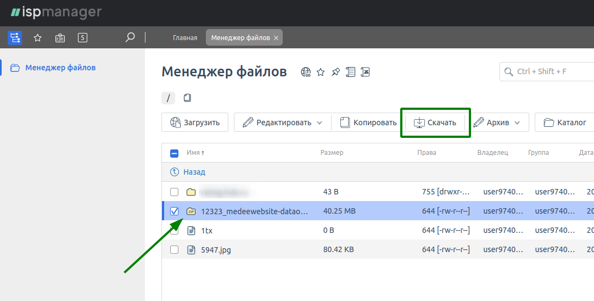594x301 pixels.
Task: Switch to the Главная tab
Action: click(185, 37)
